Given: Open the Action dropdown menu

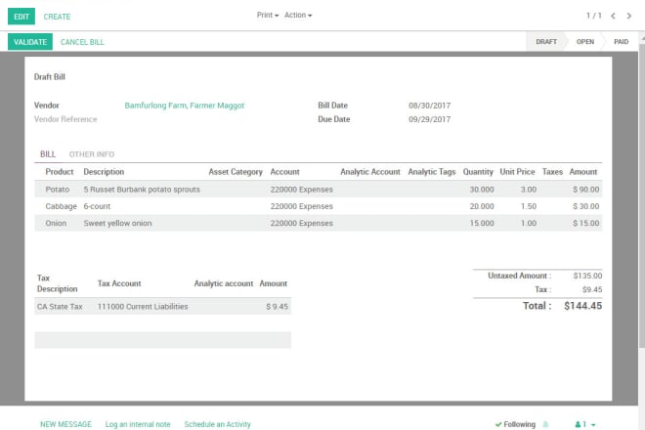Looking at the screenshot, I should pos(298,16).
